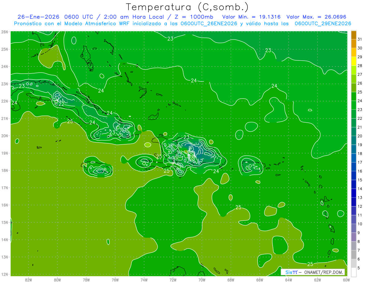Pick the legend color band between 12 and 13
This screenshot has width=368, height=284.
coord(354,202)
